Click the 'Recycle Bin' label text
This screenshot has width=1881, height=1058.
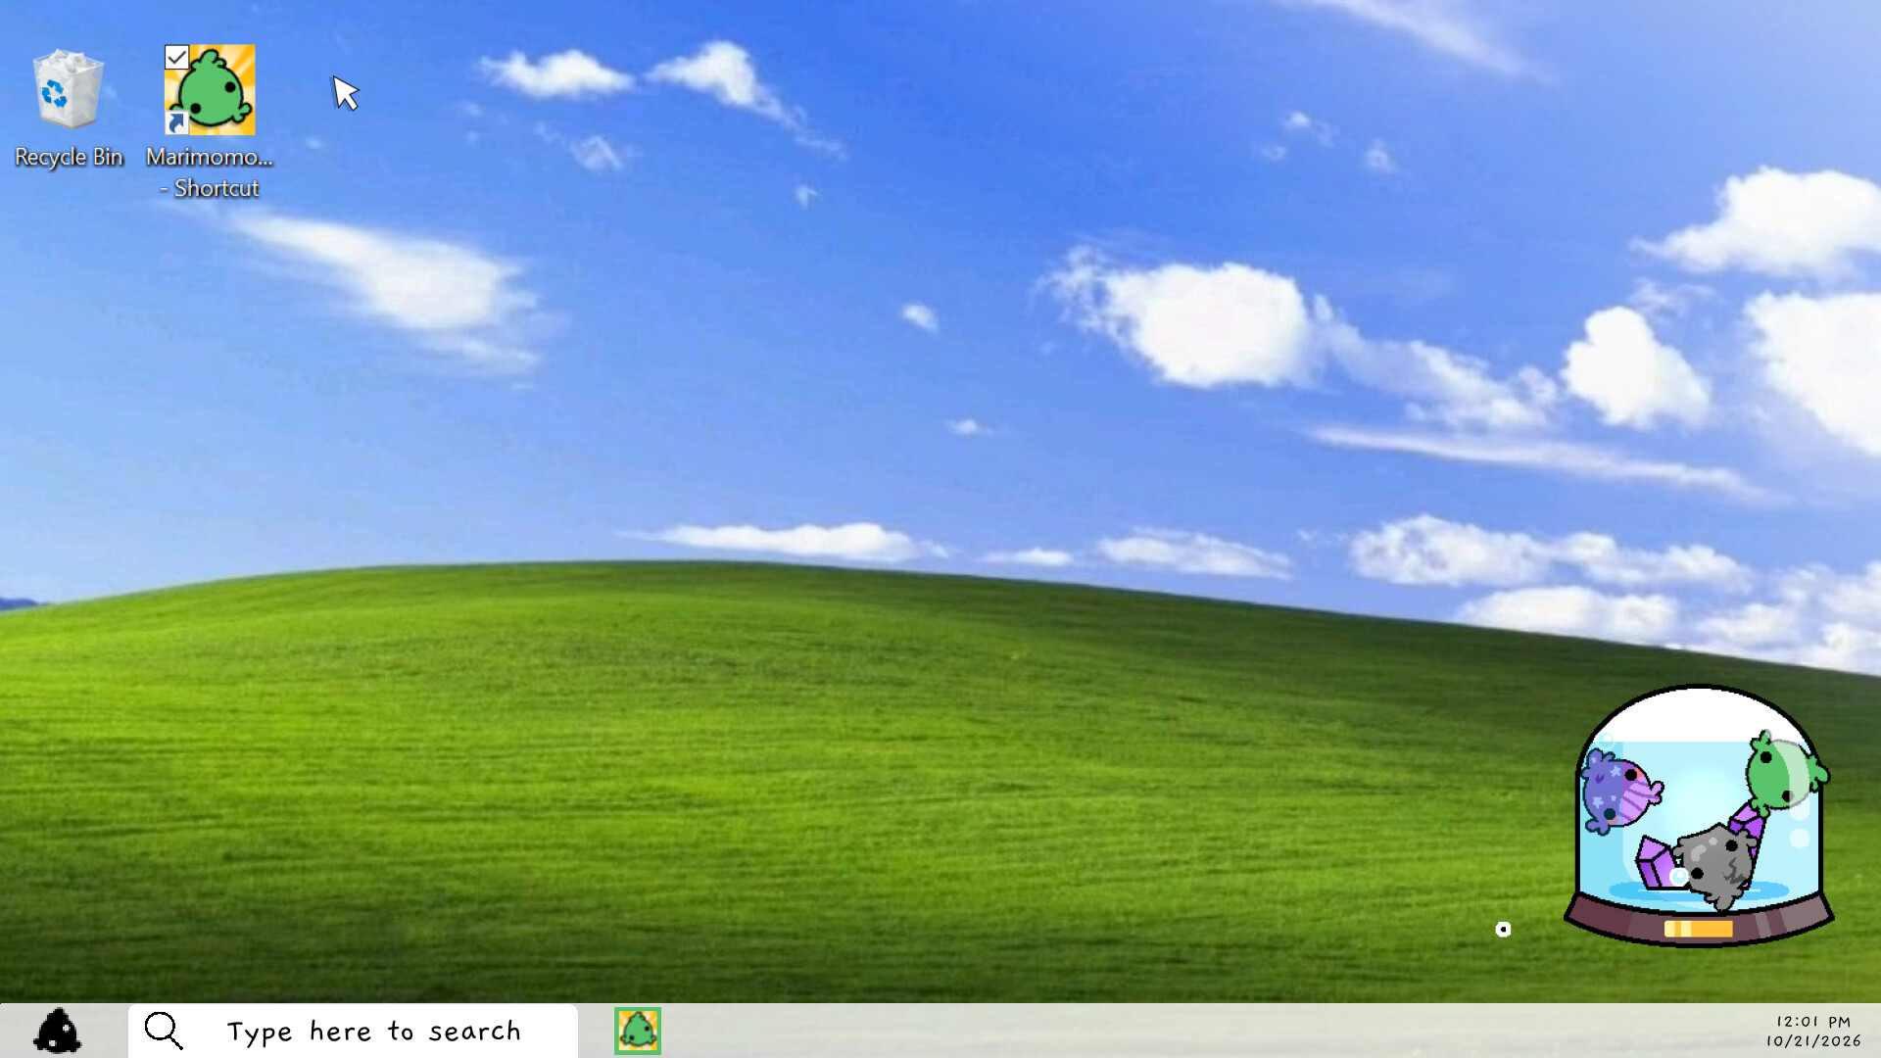[x=69, y=157]
